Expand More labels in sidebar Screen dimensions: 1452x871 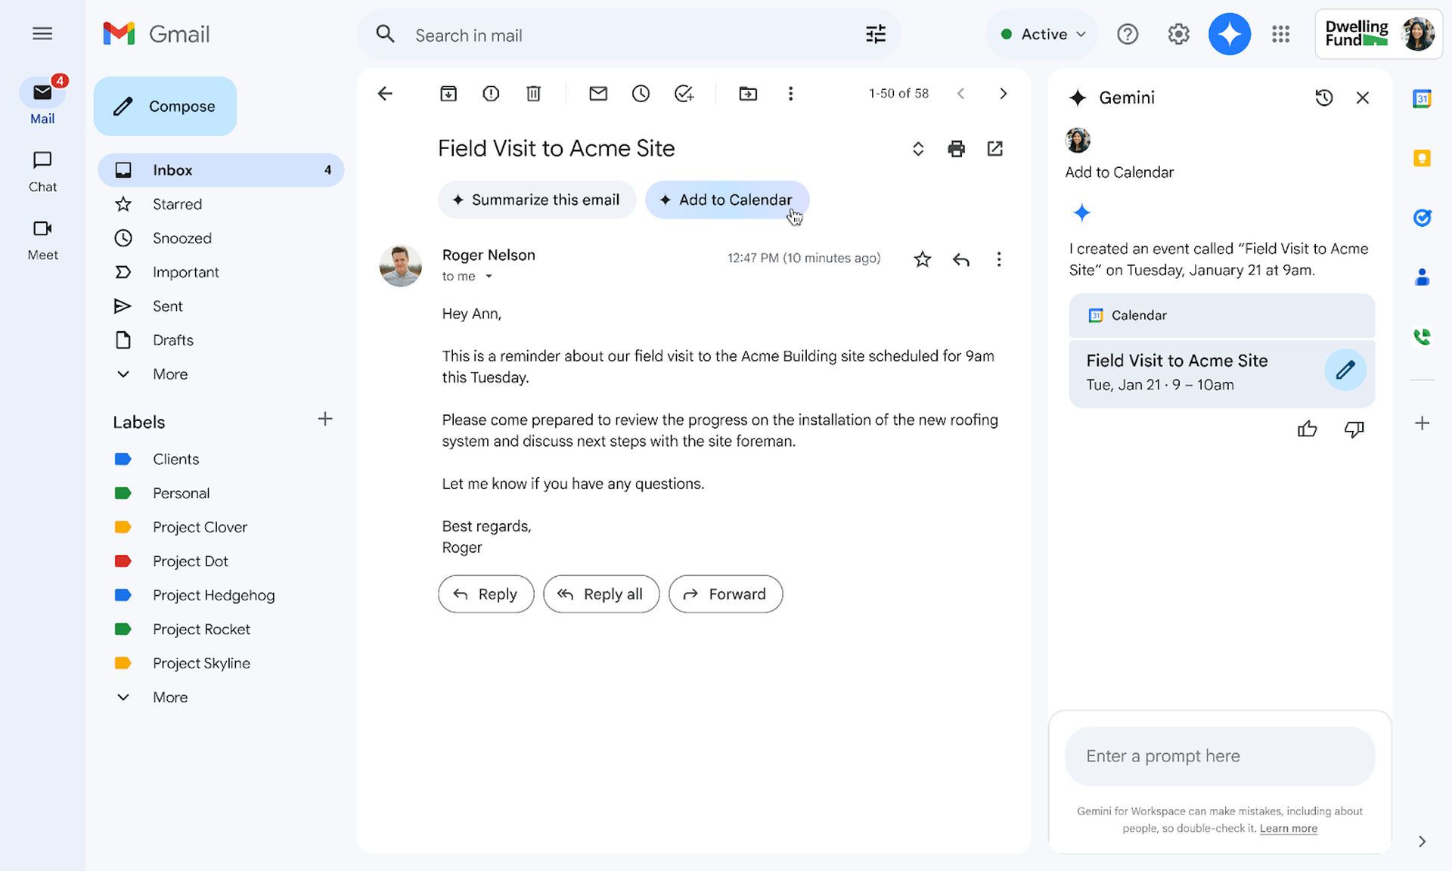coord(169,697)
